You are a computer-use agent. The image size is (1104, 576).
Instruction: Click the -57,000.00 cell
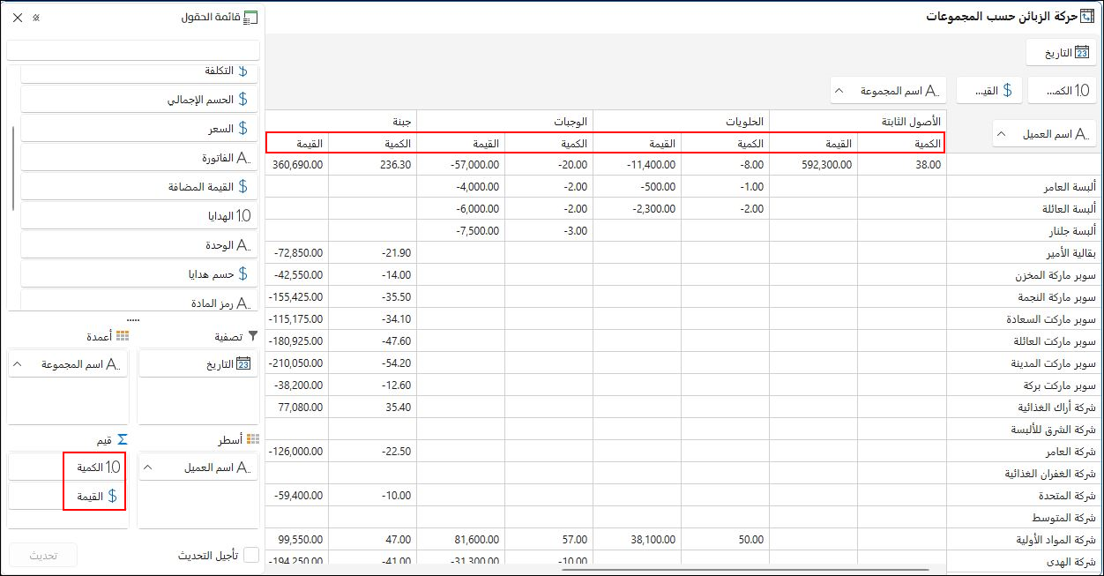click(460, 165)
